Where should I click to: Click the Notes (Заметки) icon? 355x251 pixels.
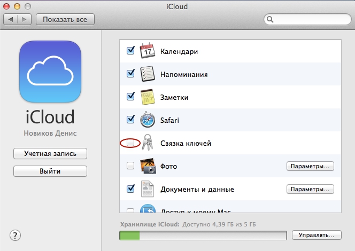pos(147,98)
